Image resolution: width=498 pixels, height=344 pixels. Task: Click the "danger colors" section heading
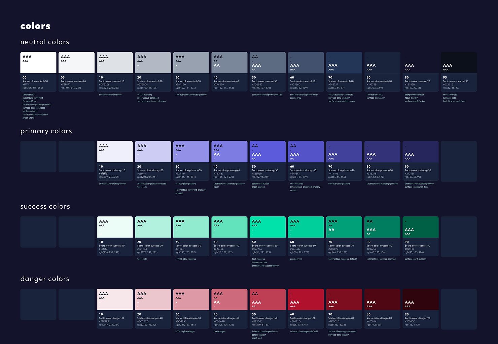click(45, 279)
